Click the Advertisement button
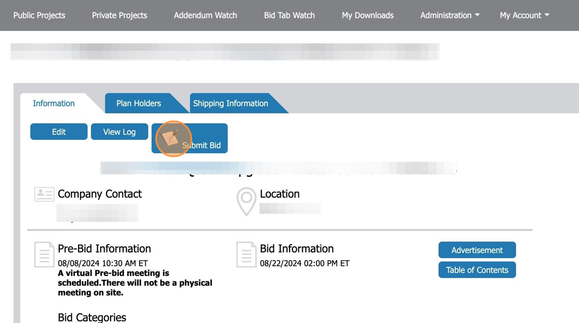This screenshot has width=579, height=323. [477, 250]
